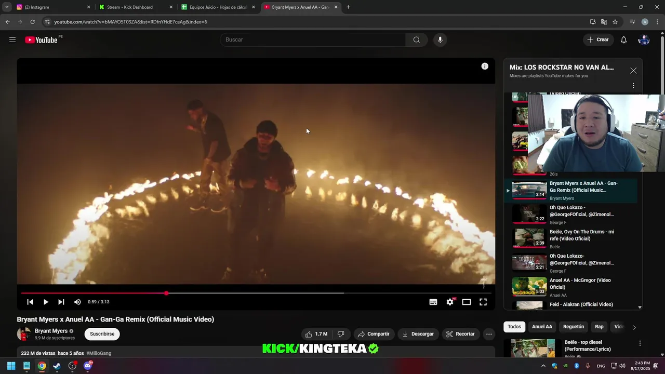
Task: Toggle subtitles captions button
Action: pyautogui.click(x=433, y=302)
